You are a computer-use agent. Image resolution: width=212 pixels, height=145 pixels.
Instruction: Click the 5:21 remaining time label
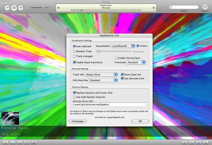pyautogui.click(x=139, y=10)
